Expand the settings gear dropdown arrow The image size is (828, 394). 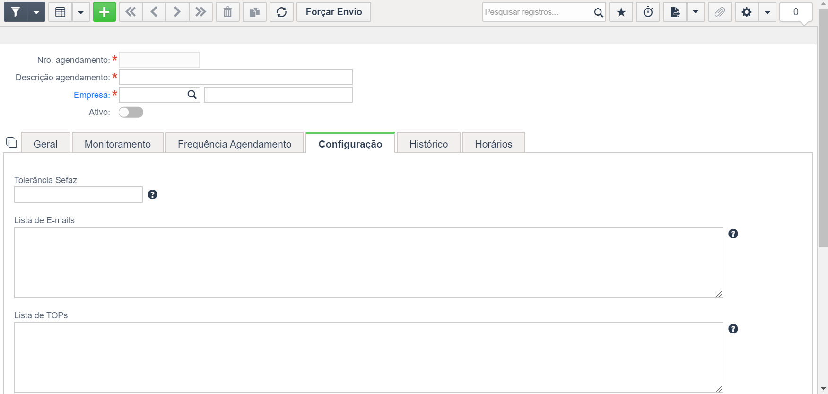click(767, 12)
